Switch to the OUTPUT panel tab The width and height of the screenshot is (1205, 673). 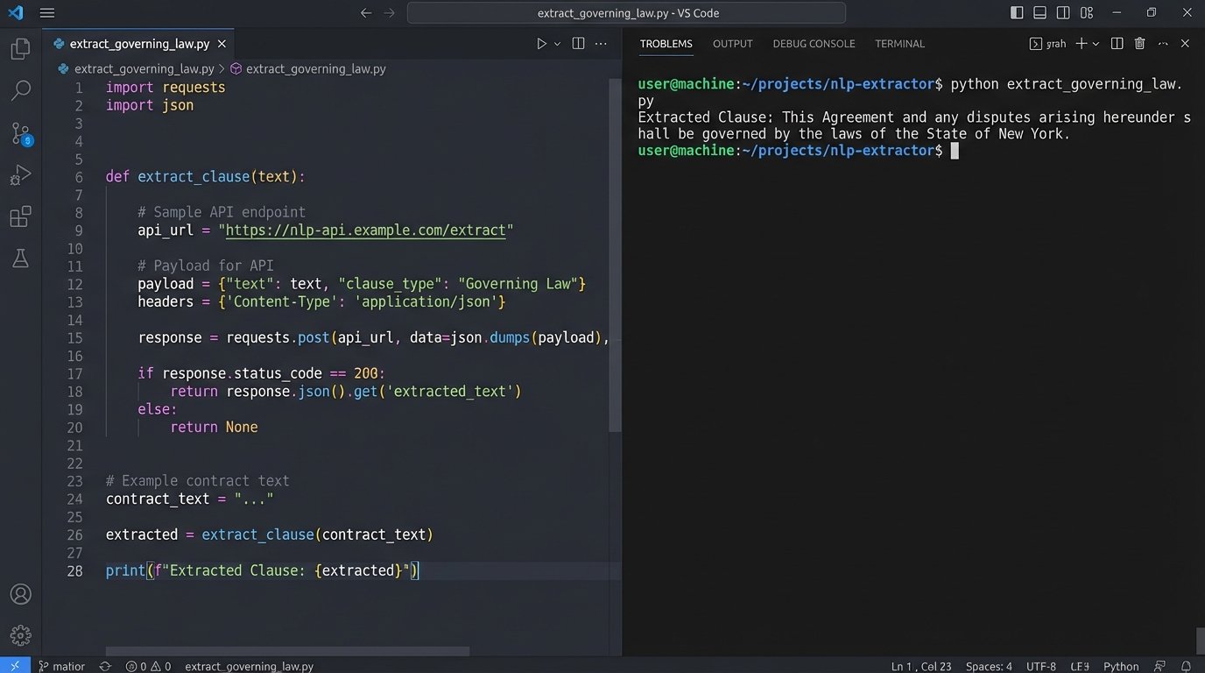coord(732,43)
